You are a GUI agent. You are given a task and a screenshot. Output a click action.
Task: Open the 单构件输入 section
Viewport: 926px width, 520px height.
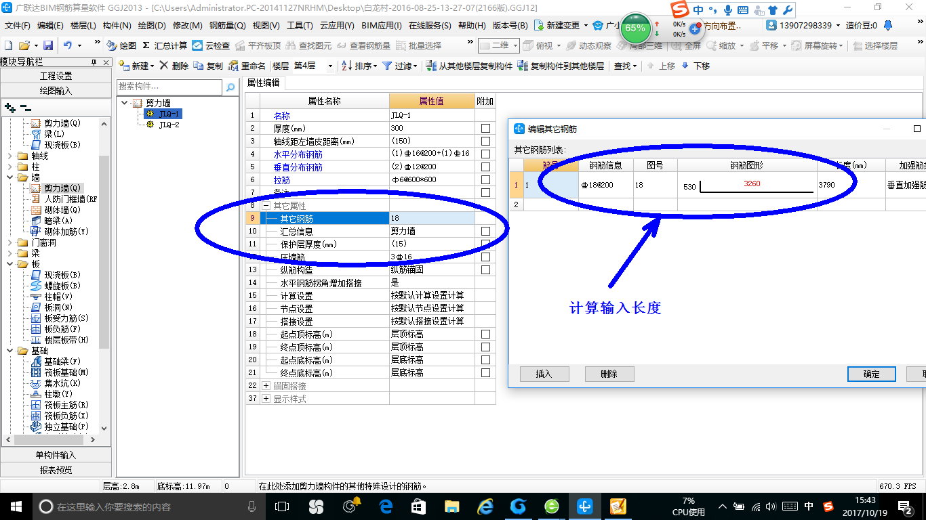(56, 455)
